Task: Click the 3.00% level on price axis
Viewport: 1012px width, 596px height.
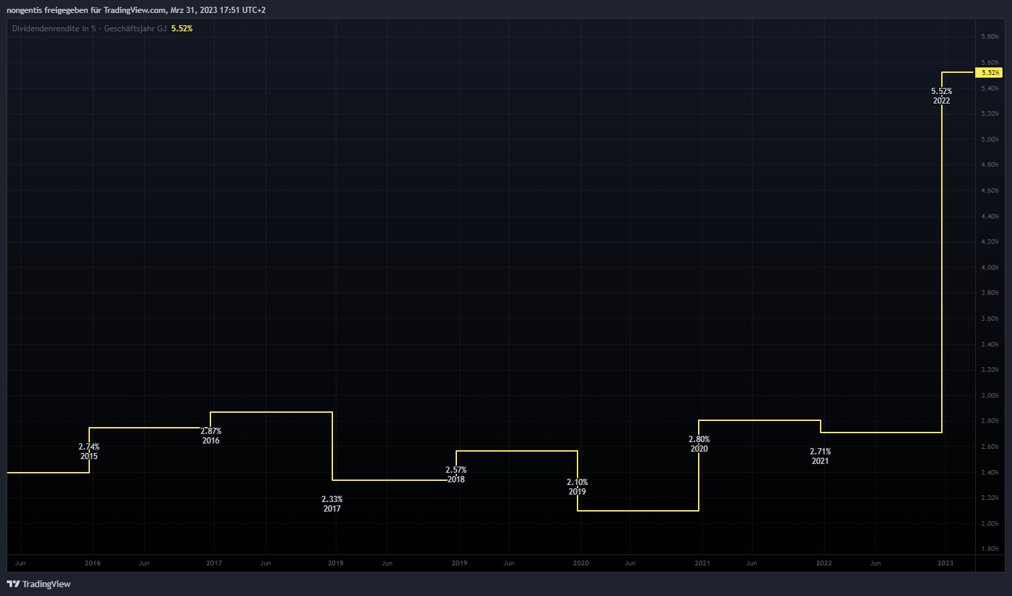Action: coord(990,396)
